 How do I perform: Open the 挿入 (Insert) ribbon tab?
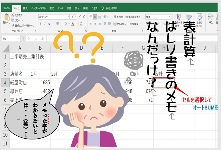pos(25,9)
